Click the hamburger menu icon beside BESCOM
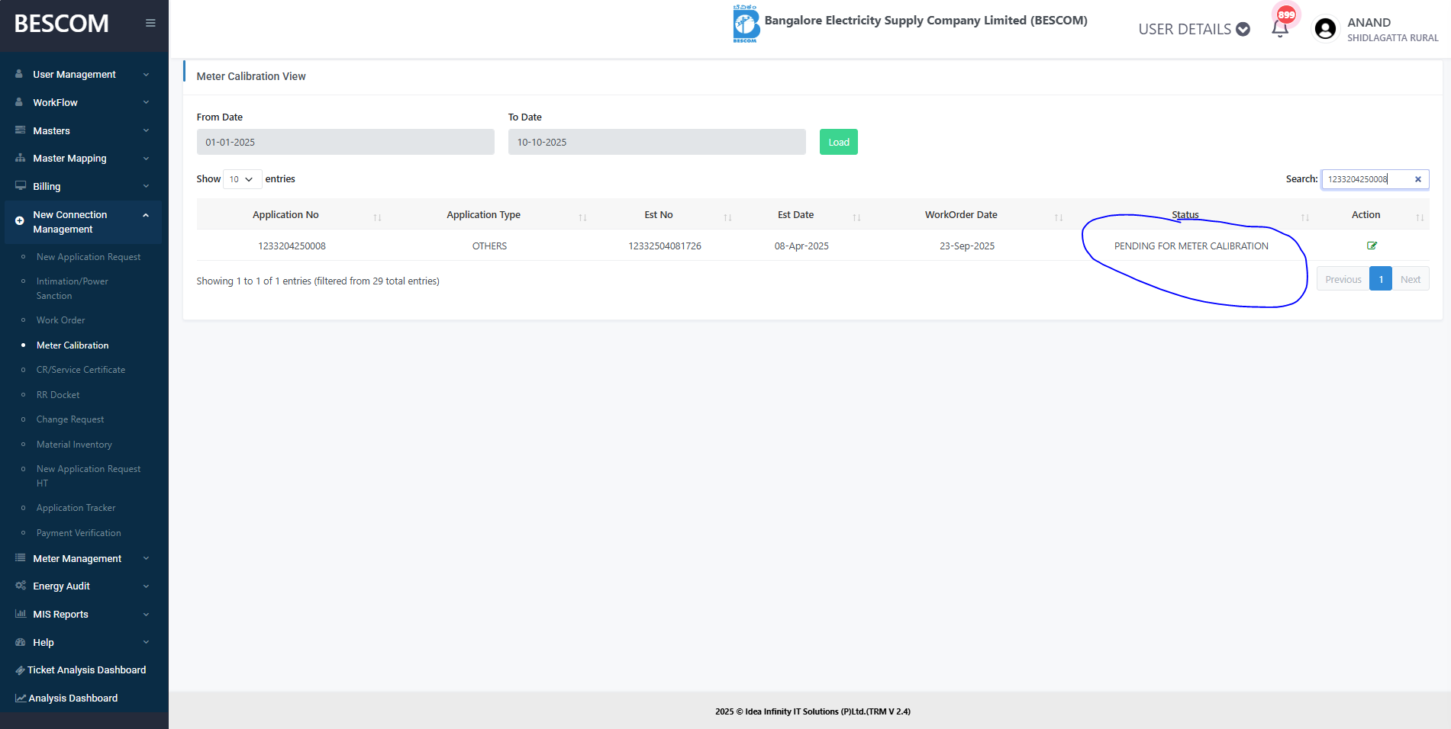Image resolution: width=1451 pixels, height=729 pixels. pos(150,23)
